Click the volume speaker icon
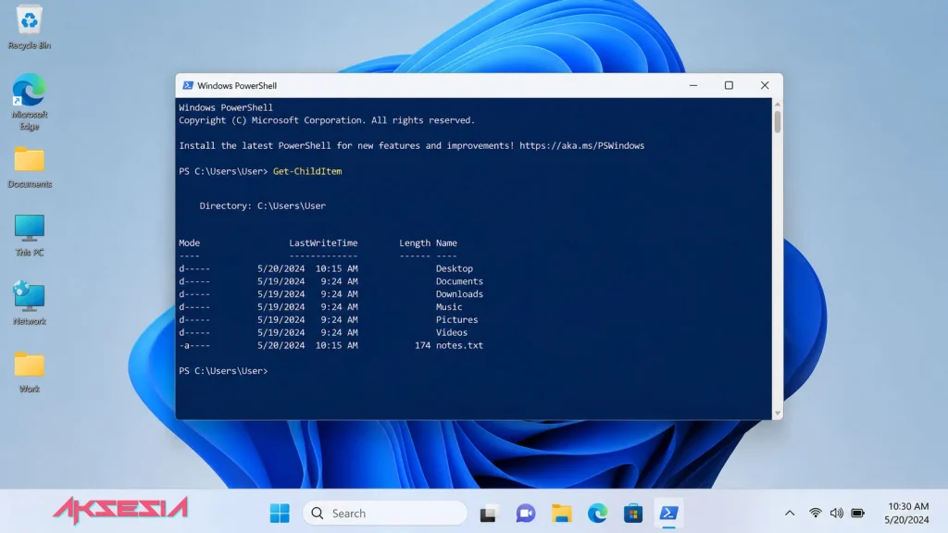This screenshot has height=533, width=948. pos(836,513)
